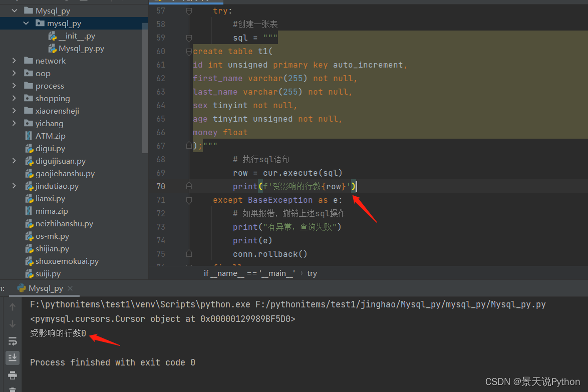Open lianxi.py file
Image resolution: width=588 pixels, height=392 pixels.
pyautogui.click(x=50, y=198)
